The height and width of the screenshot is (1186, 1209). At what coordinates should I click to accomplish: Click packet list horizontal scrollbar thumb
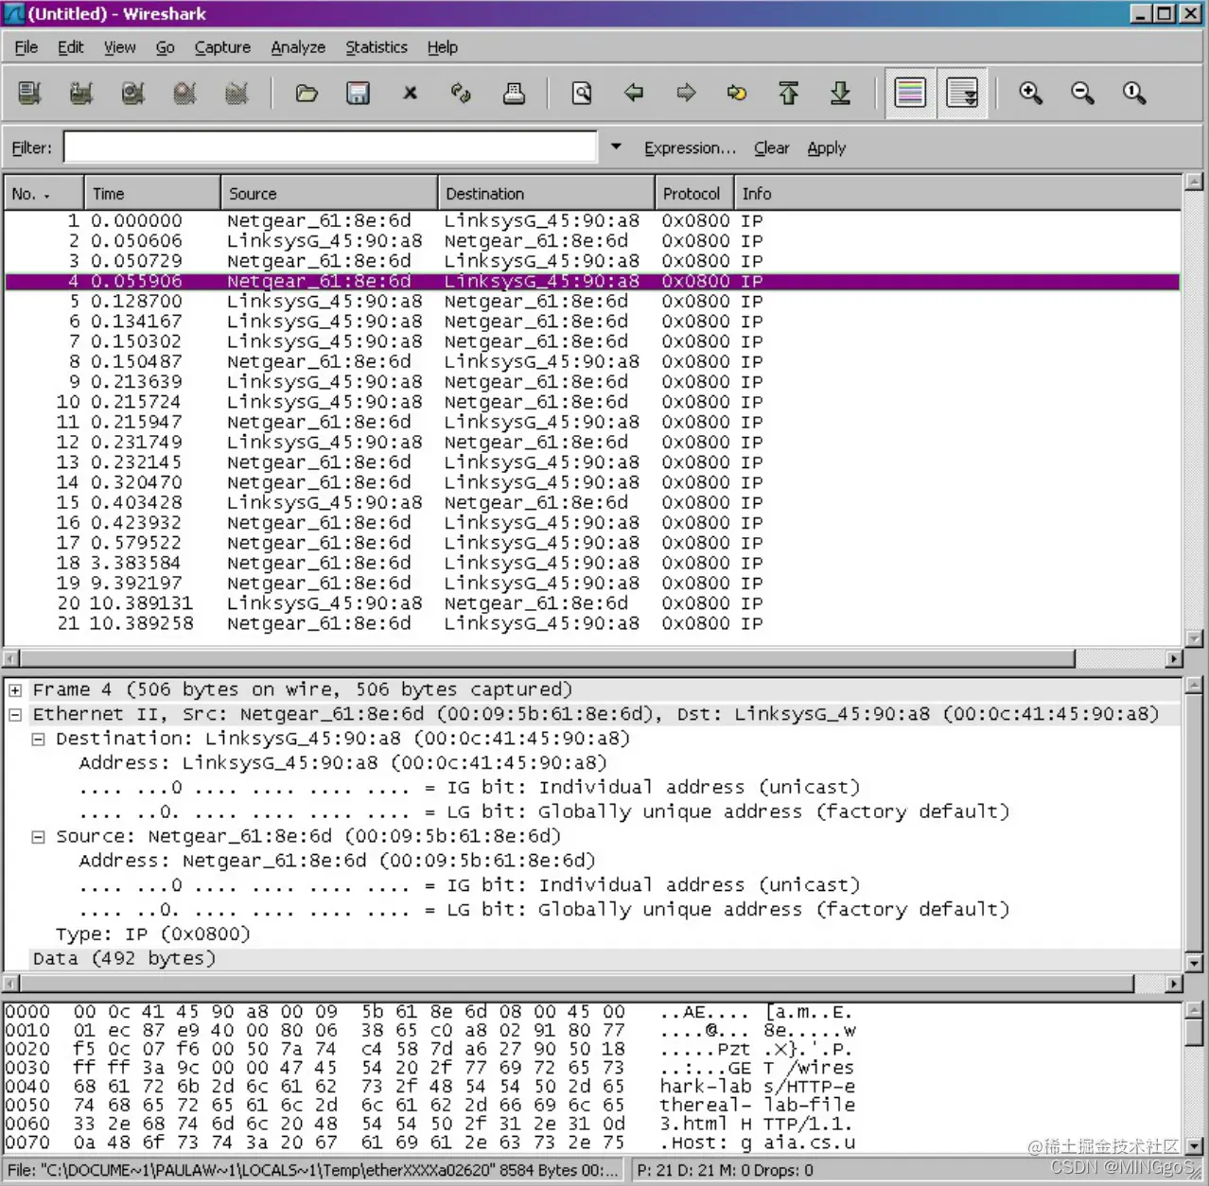[548, 658]
